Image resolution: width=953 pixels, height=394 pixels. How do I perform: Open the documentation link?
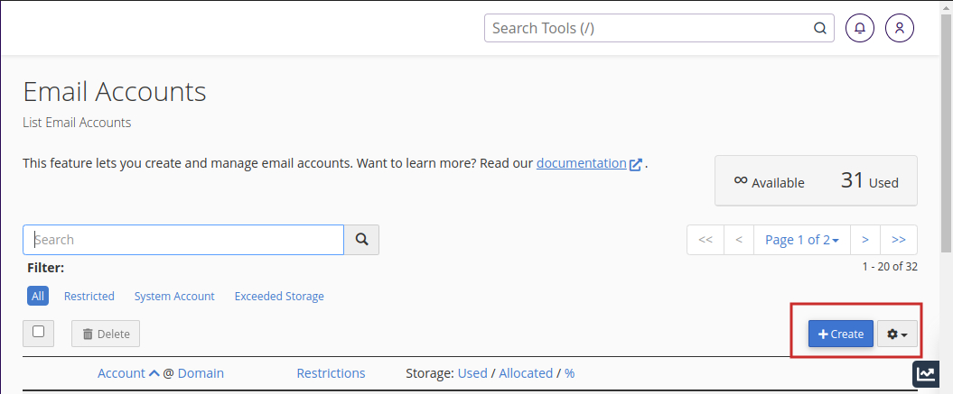coord(581,163)
